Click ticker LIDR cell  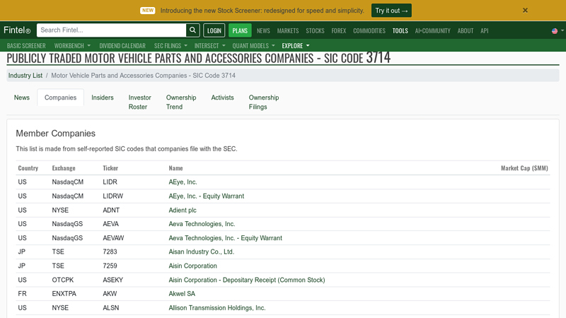tap(110, 182)
